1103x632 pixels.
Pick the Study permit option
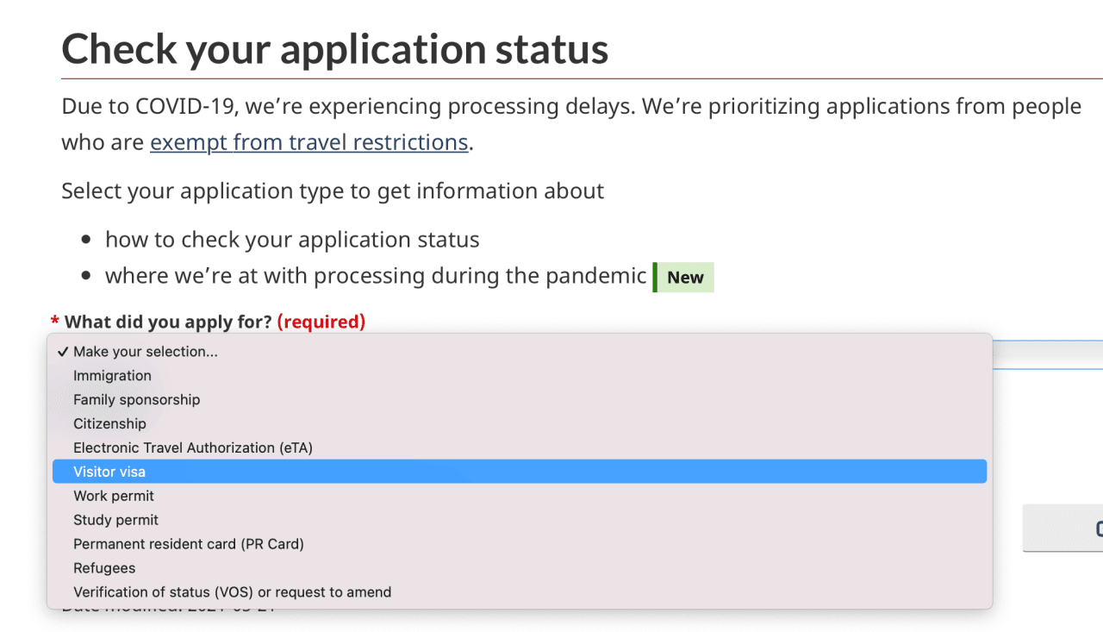coord(115,521)
